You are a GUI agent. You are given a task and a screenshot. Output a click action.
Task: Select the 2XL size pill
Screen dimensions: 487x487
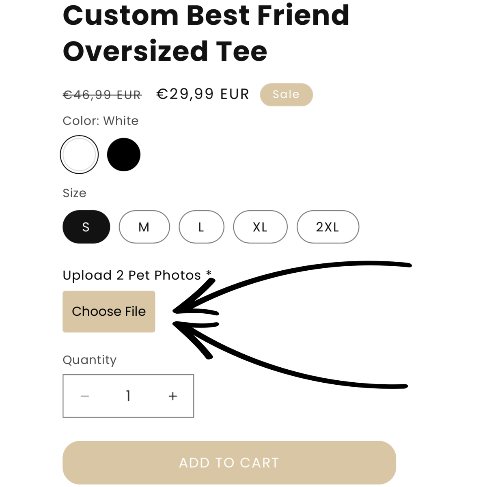[x=328, y=227]
